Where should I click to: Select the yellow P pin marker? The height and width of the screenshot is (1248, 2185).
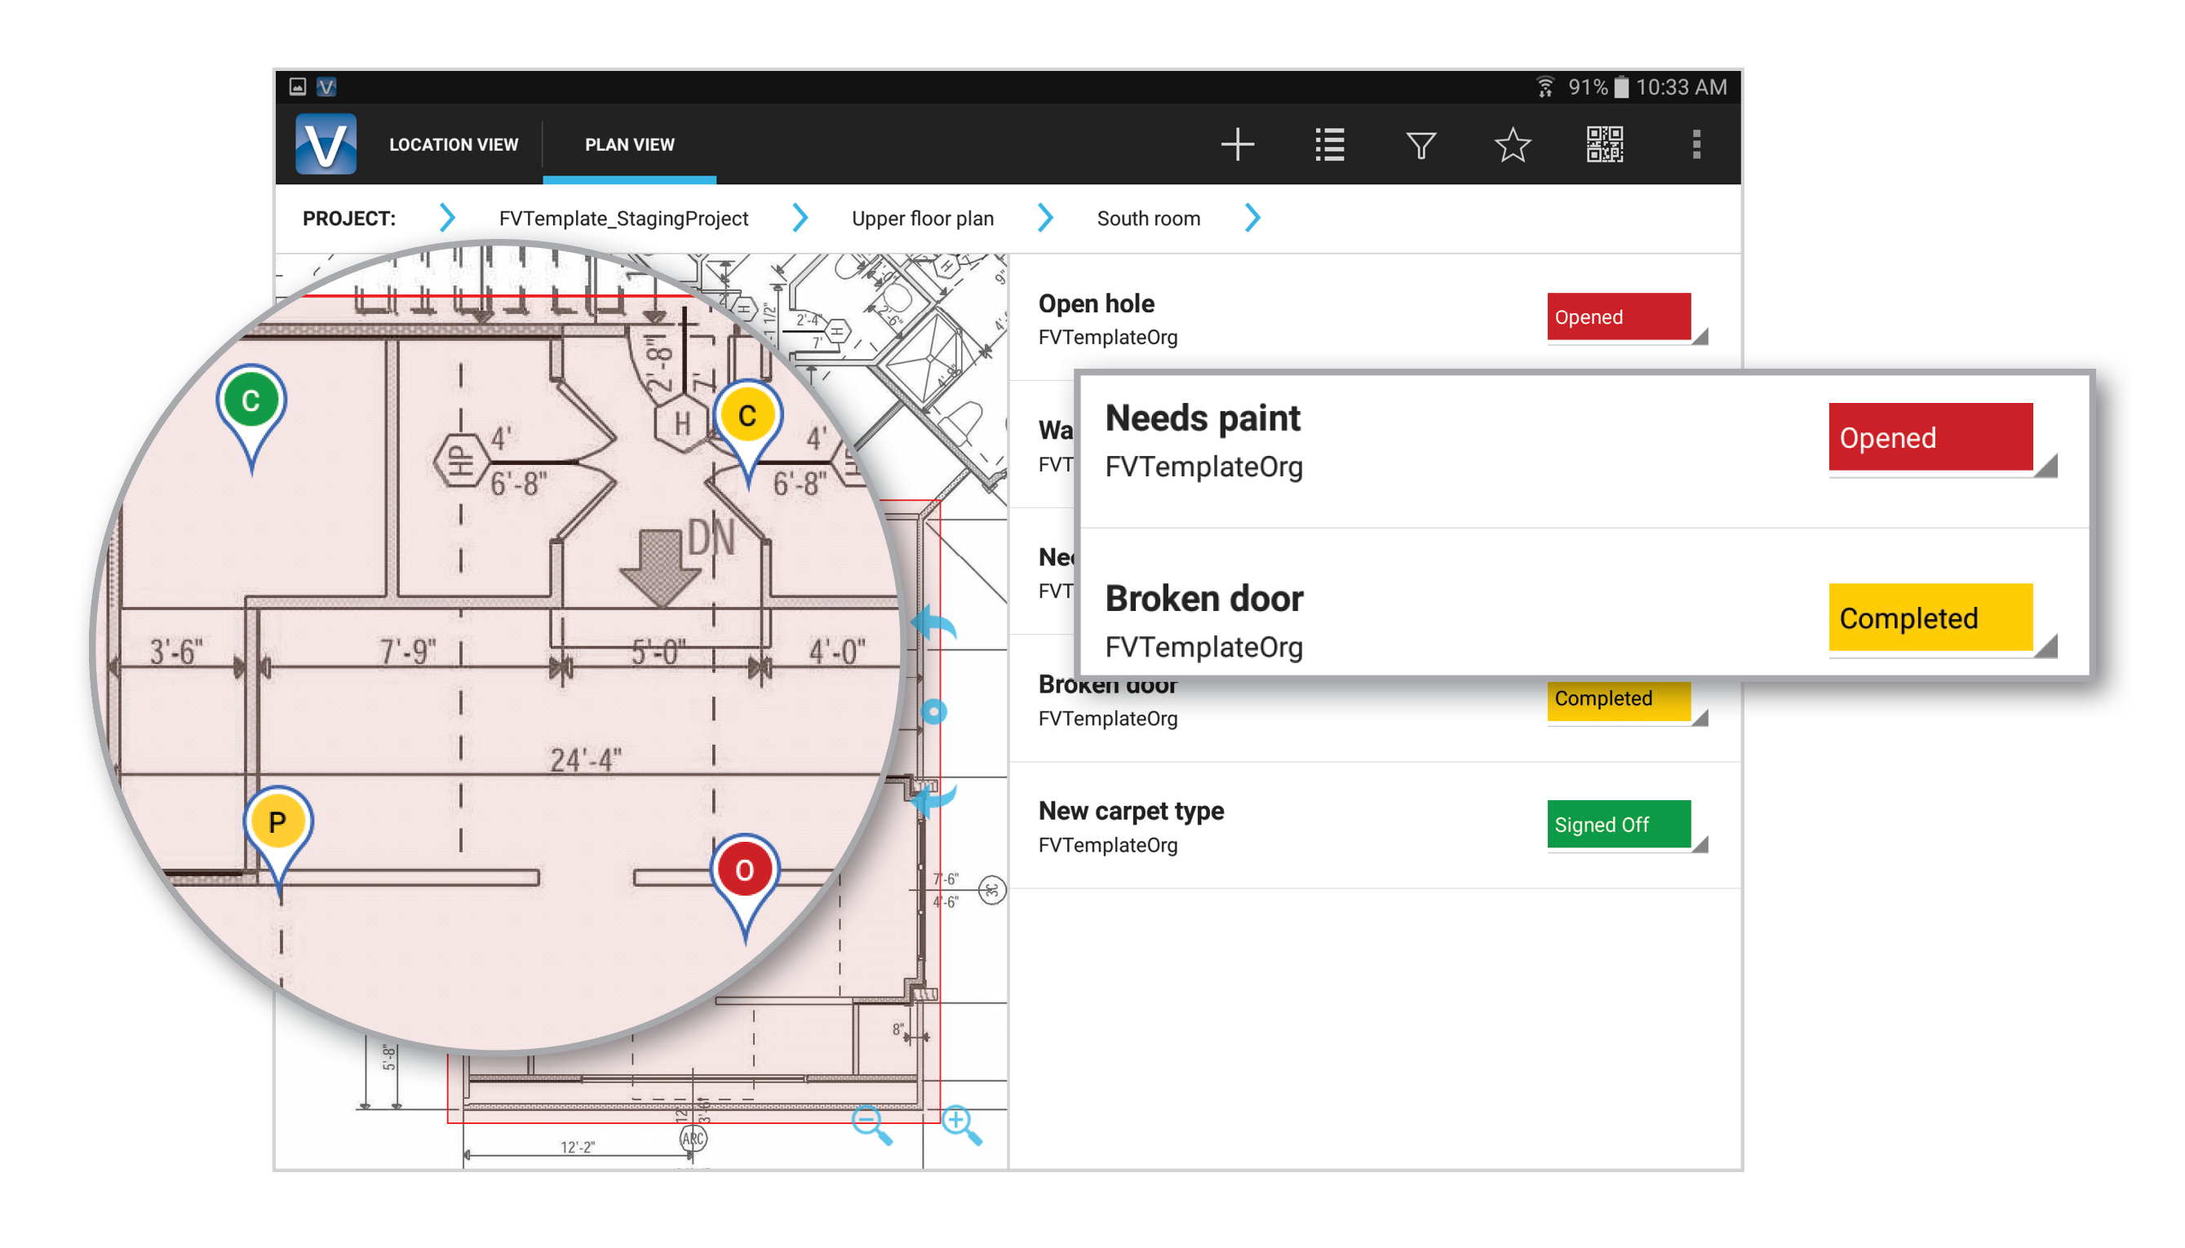pos(277,823)
